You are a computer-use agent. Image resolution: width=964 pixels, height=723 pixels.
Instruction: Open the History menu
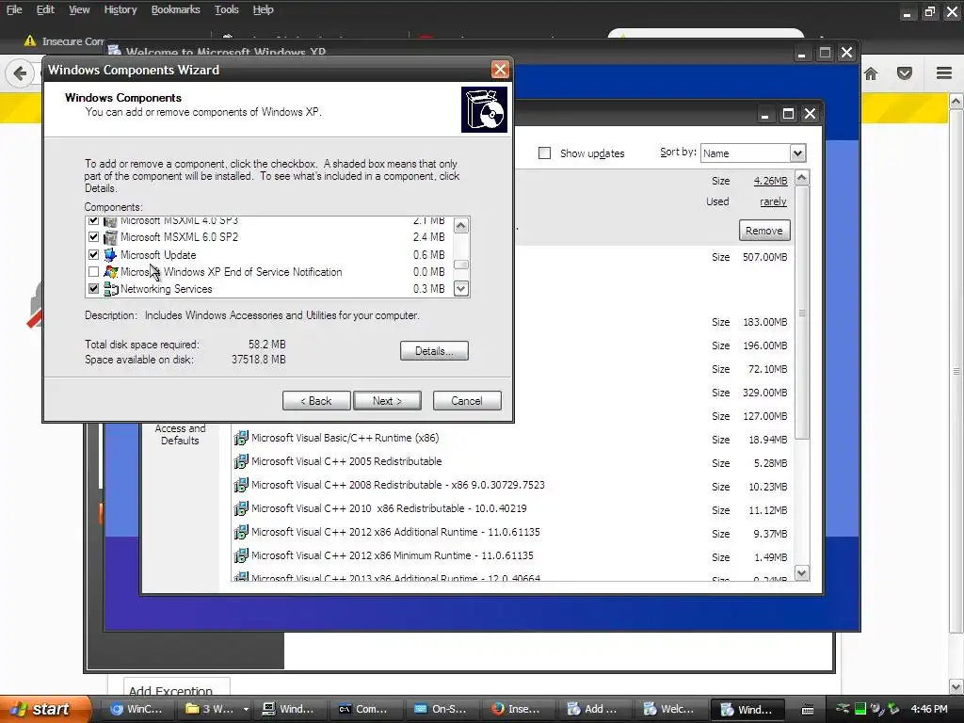(120, 9)
